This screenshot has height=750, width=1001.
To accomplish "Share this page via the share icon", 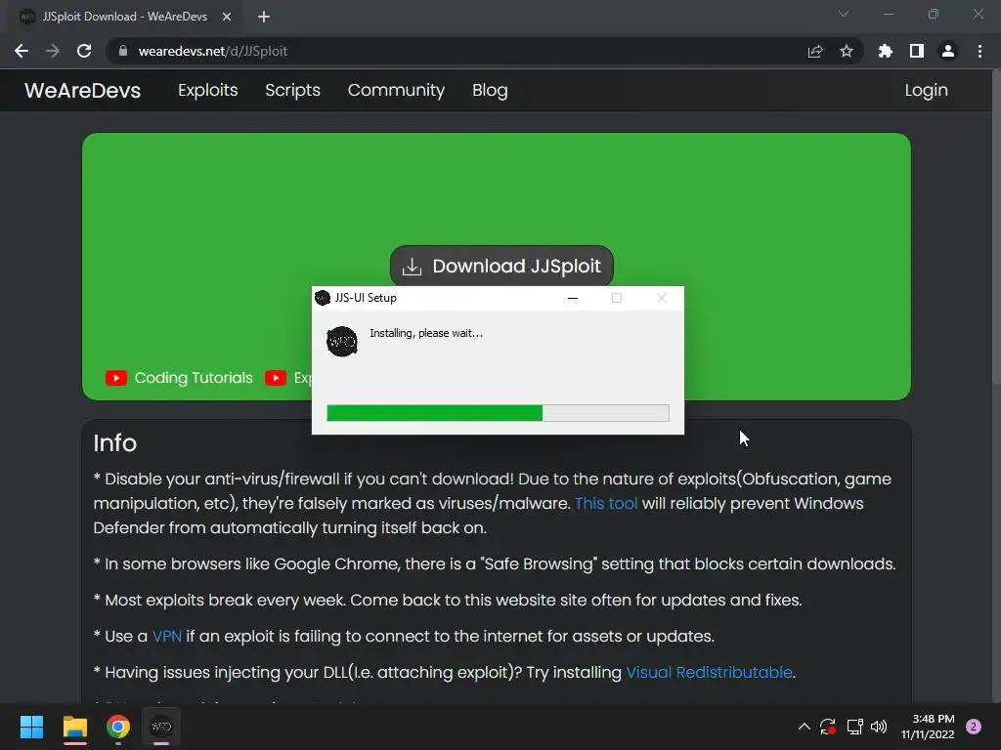I will click(815, 51).
